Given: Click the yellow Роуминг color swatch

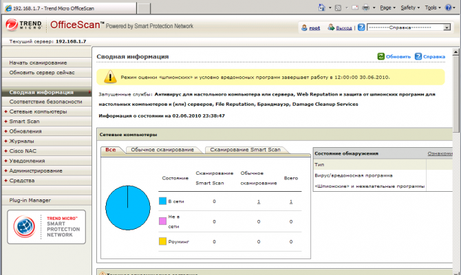Looking at the screenshot, I should [x=162, y=241].
